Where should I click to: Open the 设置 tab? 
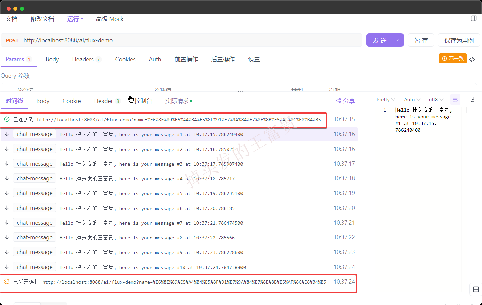[254, 59]
